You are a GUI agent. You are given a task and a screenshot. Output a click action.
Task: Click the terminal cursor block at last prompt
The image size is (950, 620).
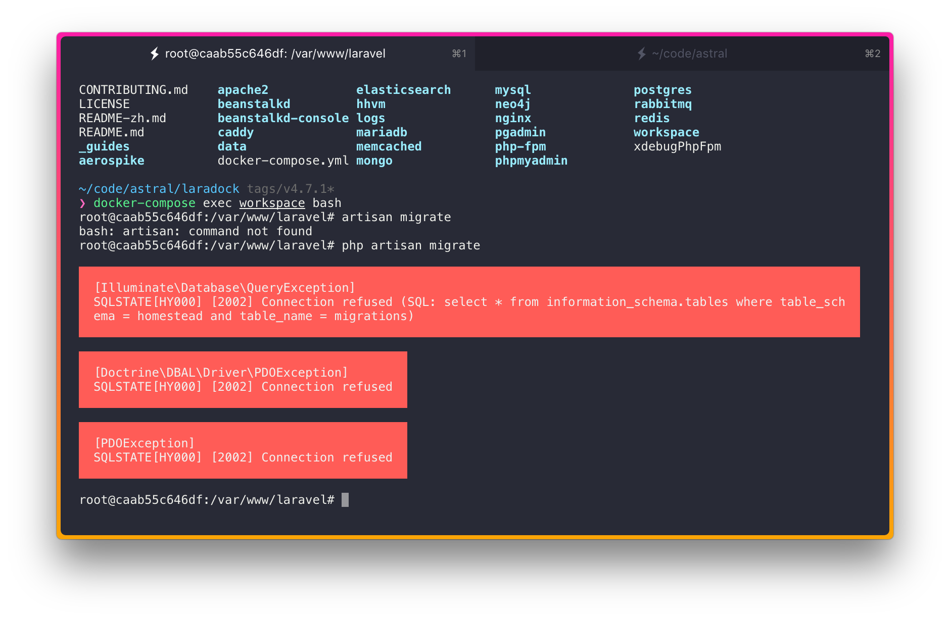tap(345, 500)
